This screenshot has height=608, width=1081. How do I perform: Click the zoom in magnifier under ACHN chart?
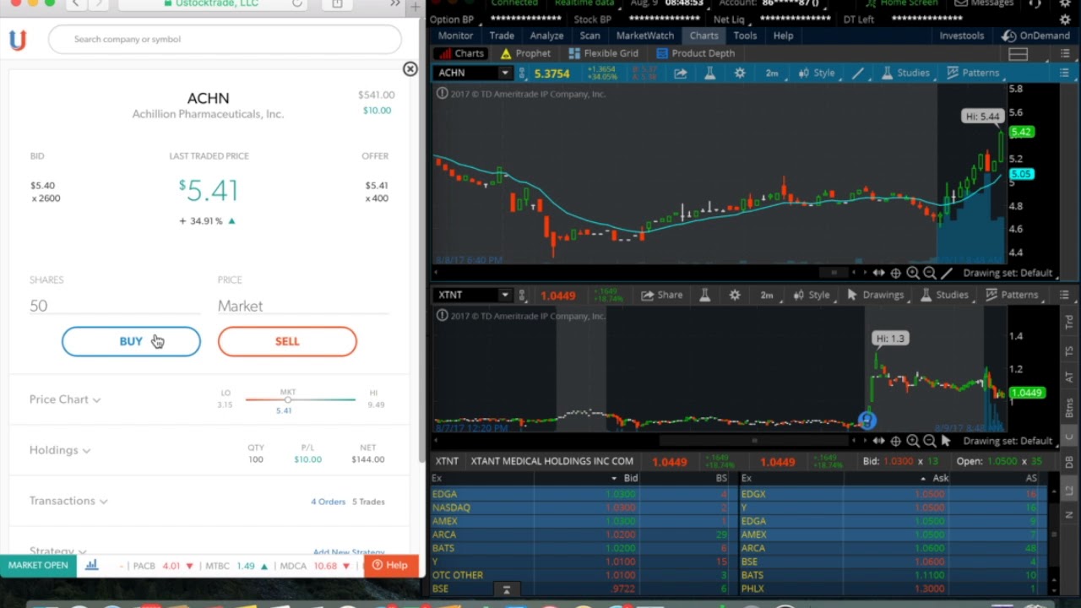point(913,273)
